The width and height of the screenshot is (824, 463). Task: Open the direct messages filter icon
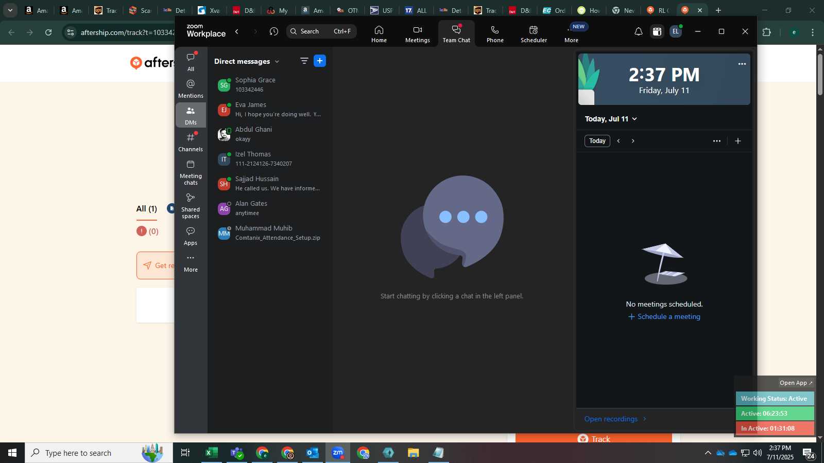[304, 61]
